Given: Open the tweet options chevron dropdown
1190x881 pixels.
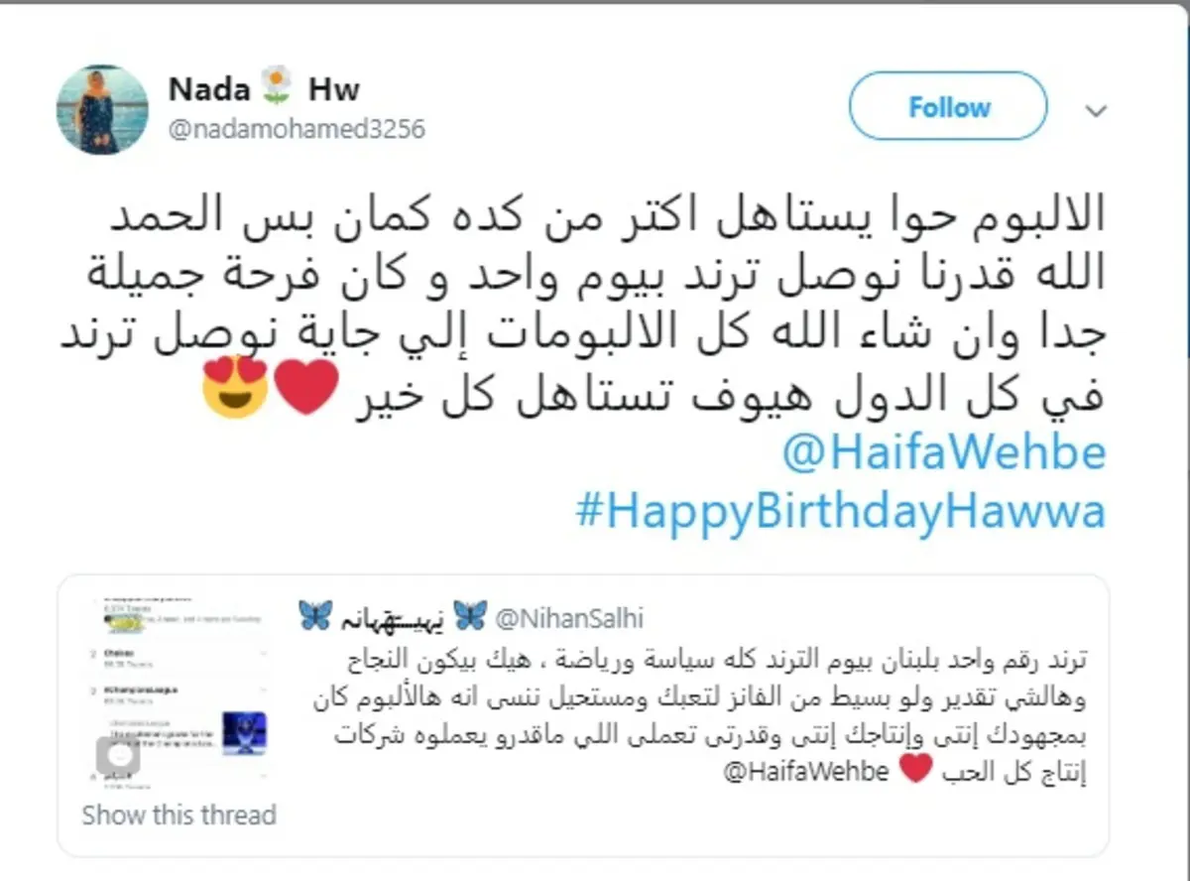Looking at the screenshot, I should pyautogui.click(x=1096, y=110).
